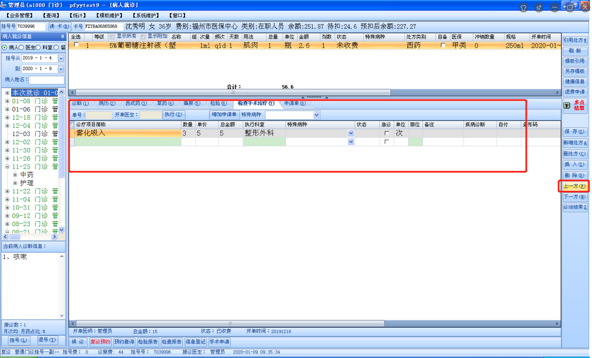Image resolution: width=592 pixels, height=358 pixels.
Task: Click the 增加申请单 button
Action: pyautogui.click(x=224, y=115)
